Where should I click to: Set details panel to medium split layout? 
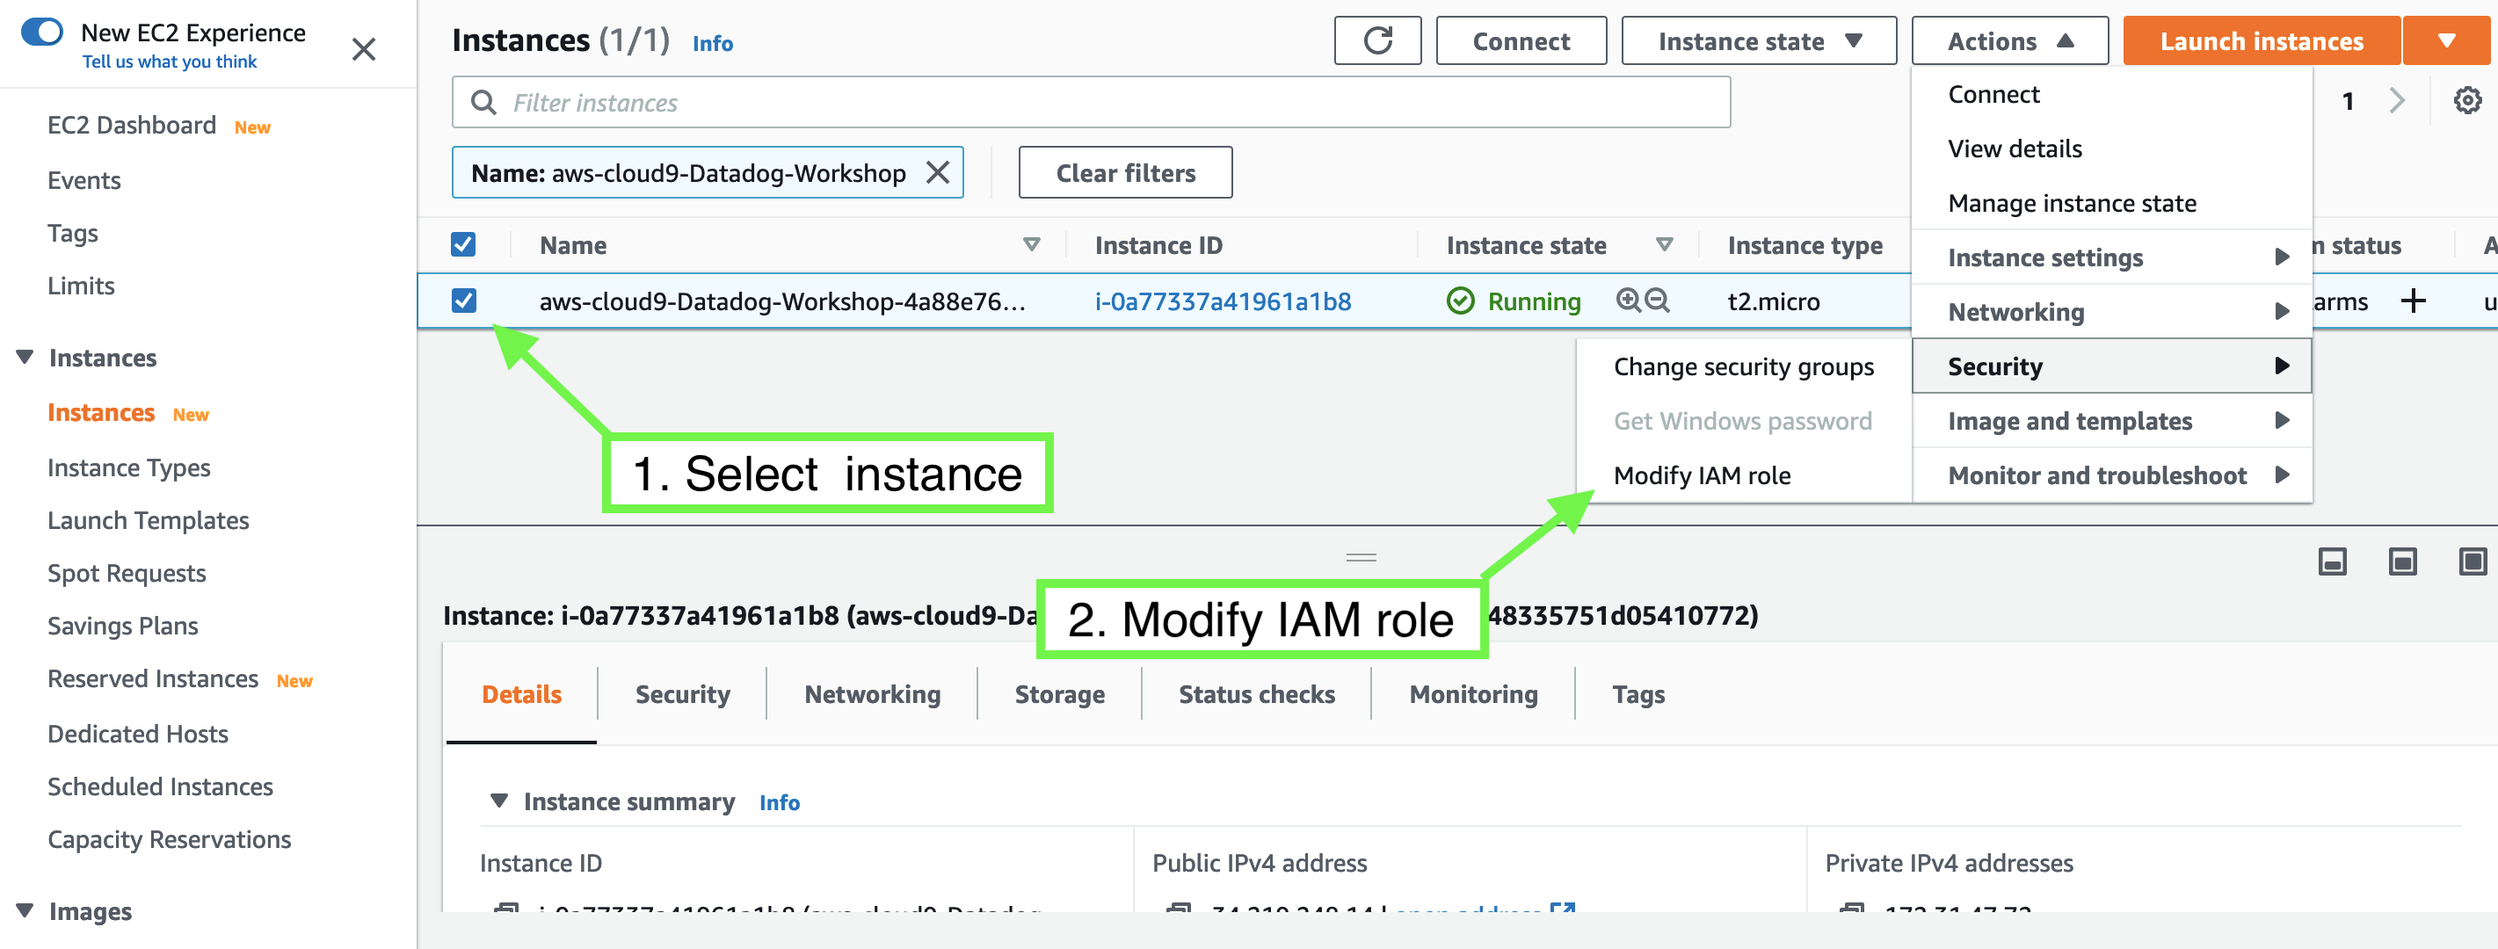(2402, 561)
